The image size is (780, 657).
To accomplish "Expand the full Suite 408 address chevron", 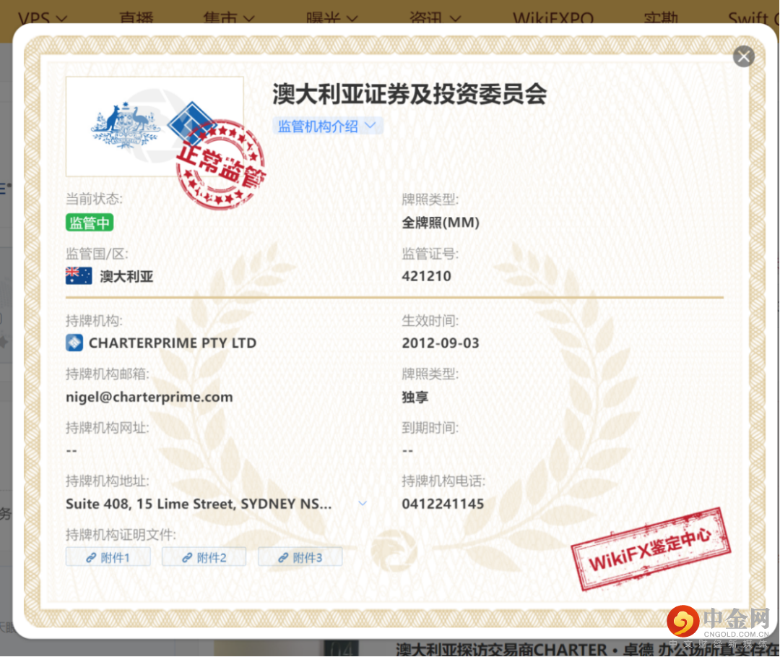I will coord(363,504).
